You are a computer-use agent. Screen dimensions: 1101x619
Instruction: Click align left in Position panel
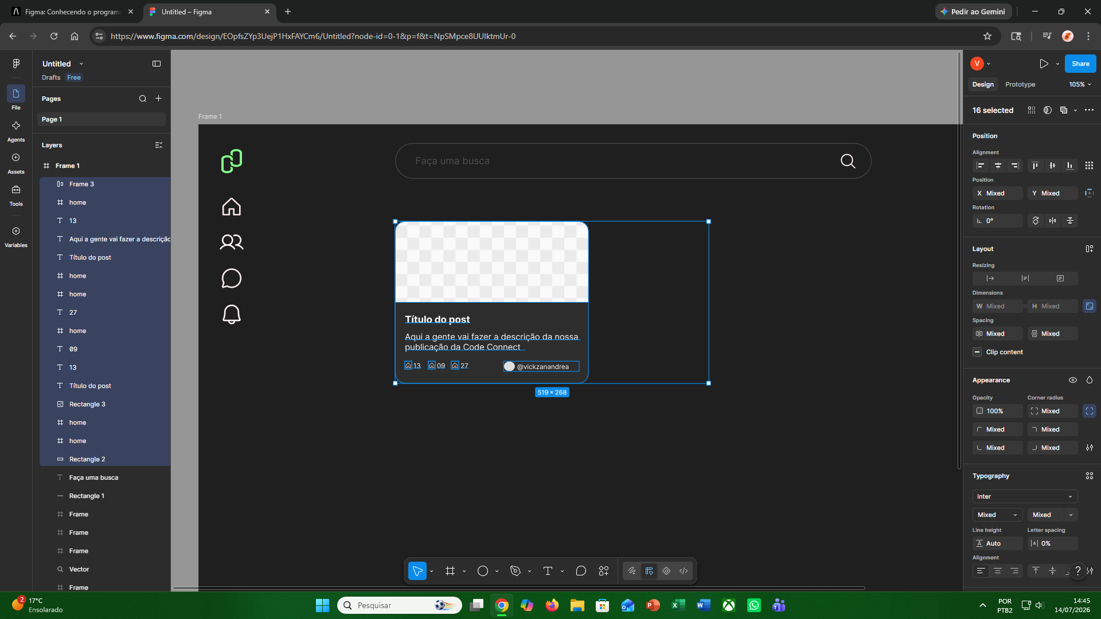pos(981,166)
